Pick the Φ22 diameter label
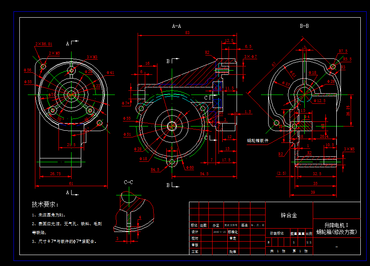Viewport: 370px width, 266px height. [x=96, y=86]
